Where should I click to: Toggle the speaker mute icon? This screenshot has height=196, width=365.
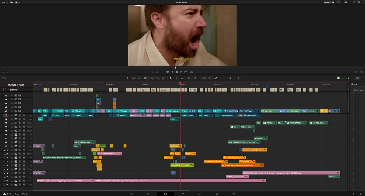coord(339,78)
